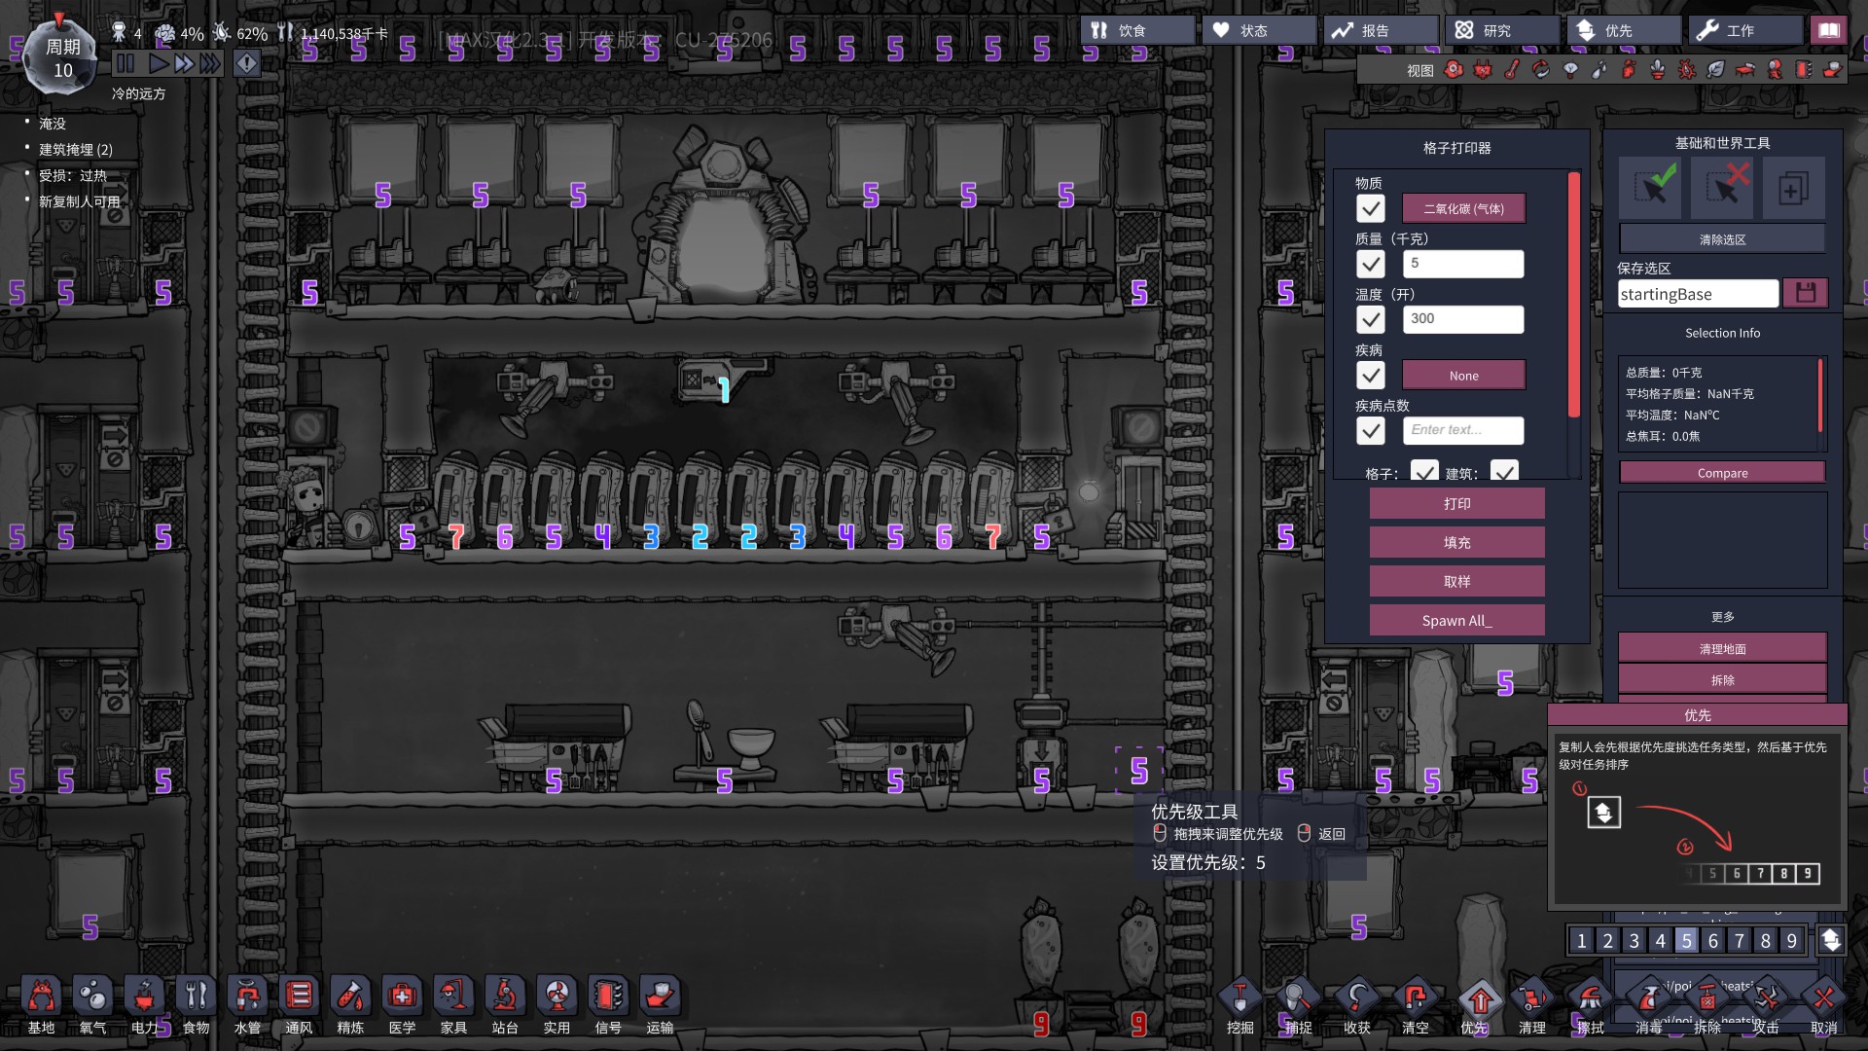Toggle the 疾病点数 disease count checkbox
The height and width of the screenshot is (1051, 1868).
[1371, 430]
